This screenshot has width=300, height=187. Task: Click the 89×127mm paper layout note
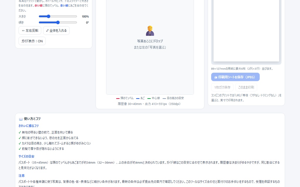pos(242,69)
